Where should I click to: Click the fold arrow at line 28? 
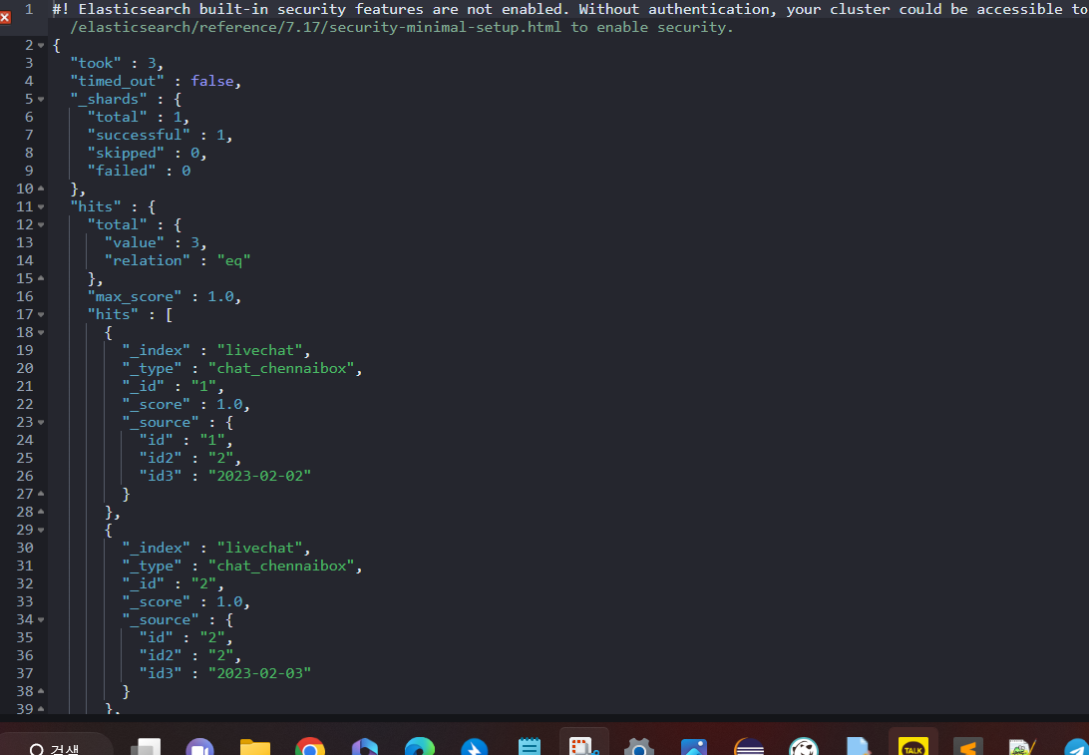tap(40, 512)
